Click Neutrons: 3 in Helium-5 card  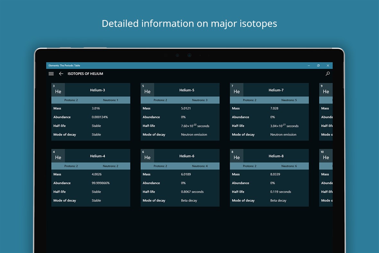200,100
